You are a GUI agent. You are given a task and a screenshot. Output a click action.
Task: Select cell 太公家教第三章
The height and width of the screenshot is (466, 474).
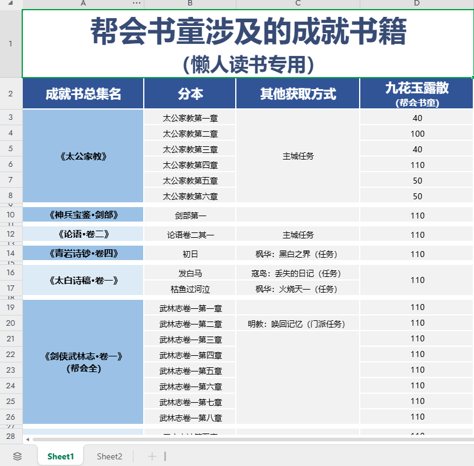[x=190, y=149]
